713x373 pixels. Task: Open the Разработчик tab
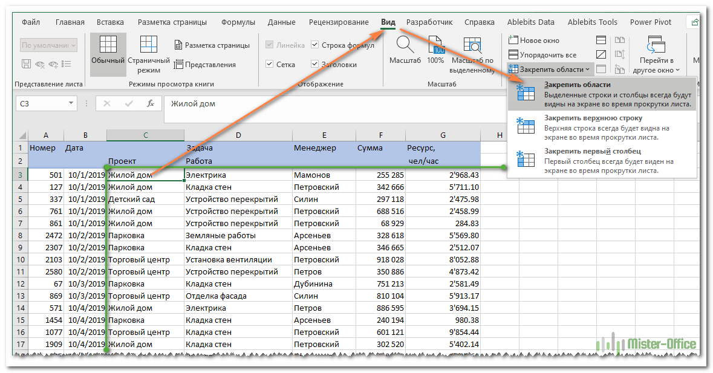429,22
